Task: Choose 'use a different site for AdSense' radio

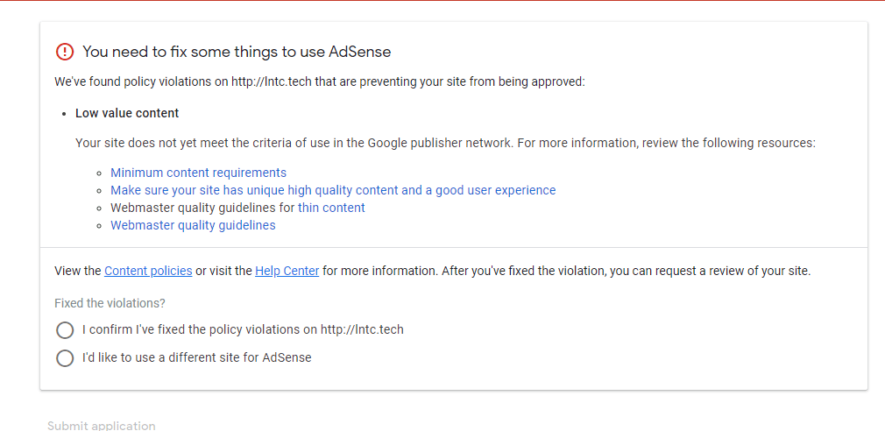Action: point(65,357)
